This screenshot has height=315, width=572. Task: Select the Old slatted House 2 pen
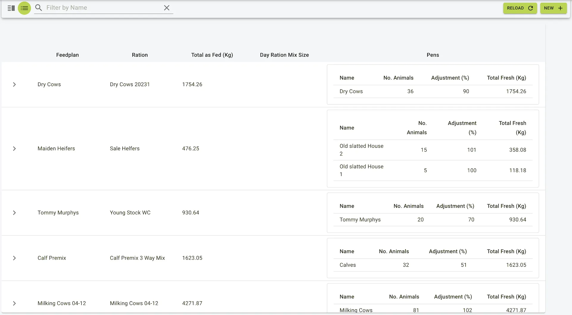(361, 150)
